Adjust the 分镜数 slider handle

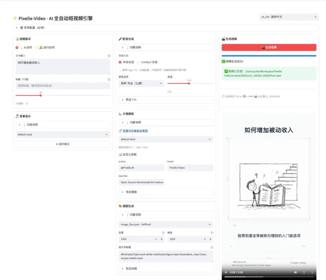coord(41,95)
